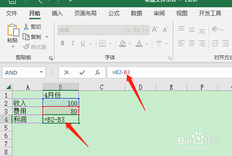Select the Format Painter (格式刷) tool
This screenshot has height=156, width=232.
pos(35,47)
